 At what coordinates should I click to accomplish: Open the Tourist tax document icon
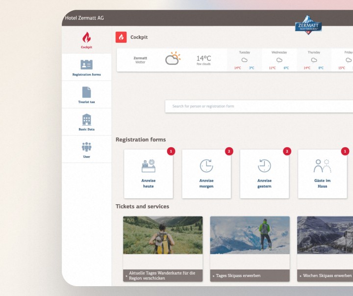(86, 92)
